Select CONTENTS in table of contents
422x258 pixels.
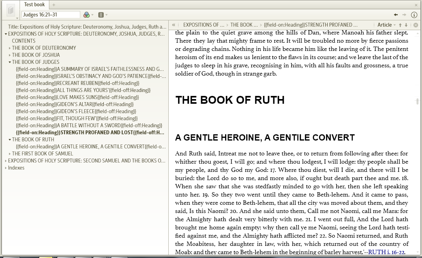pos(23,41)
